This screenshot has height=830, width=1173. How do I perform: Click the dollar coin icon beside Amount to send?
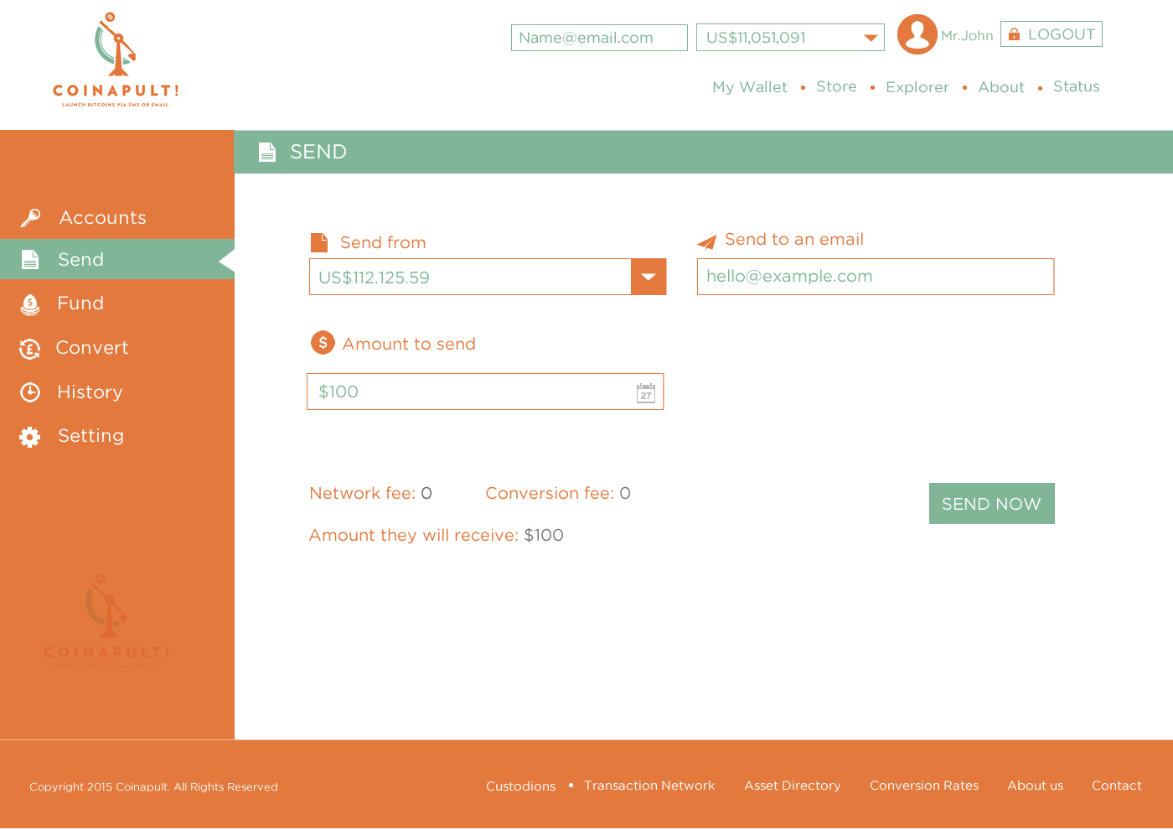[323, 342]
